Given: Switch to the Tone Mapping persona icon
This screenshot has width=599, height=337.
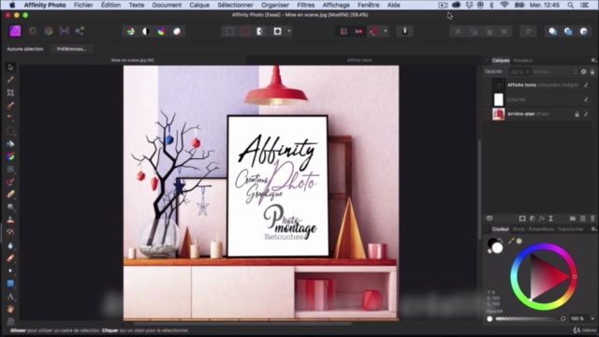Looking at the screenshot, I should tap(65, 31).
